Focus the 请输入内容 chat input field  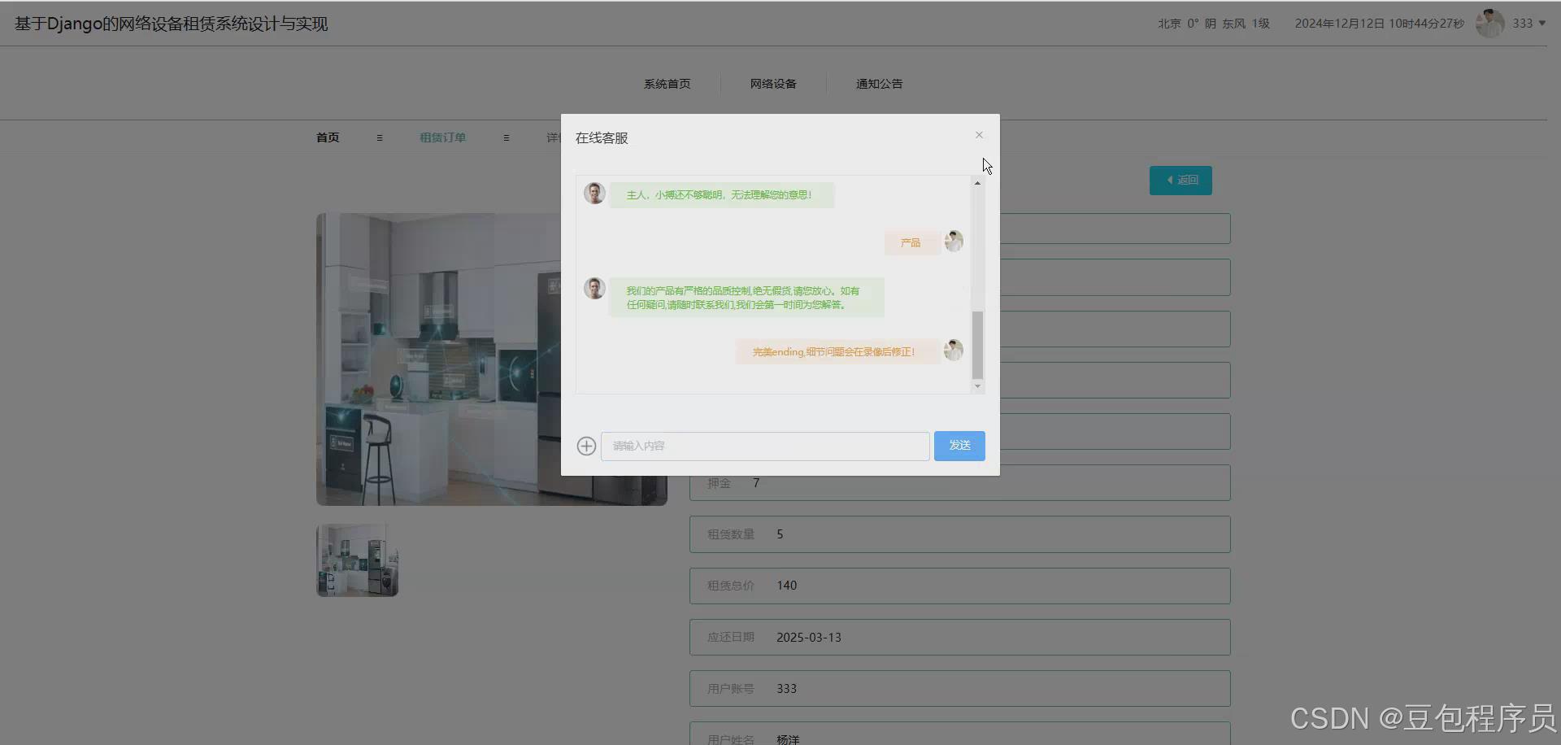point(765,447)
